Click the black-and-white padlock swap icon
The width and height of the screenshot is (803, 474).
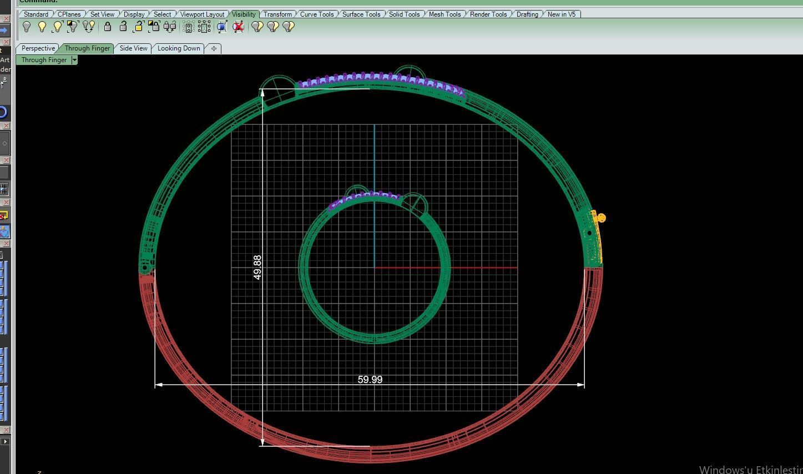click(154, 27)
